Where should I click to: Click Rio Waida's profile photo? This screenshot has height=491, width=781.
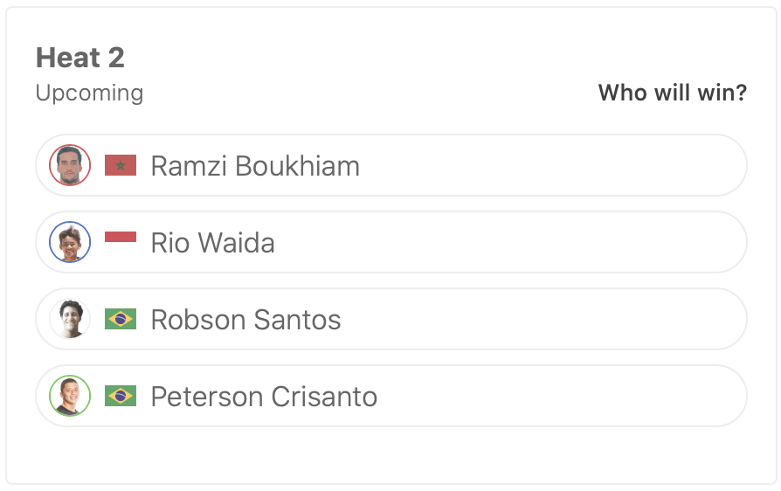click(70, 242)
